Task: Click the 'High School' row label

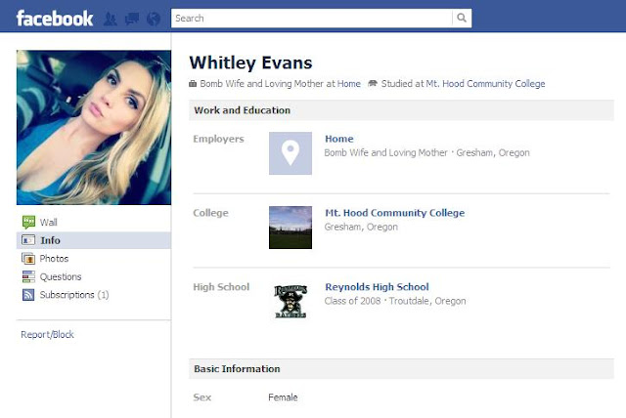Action: (x=221, y=287)
